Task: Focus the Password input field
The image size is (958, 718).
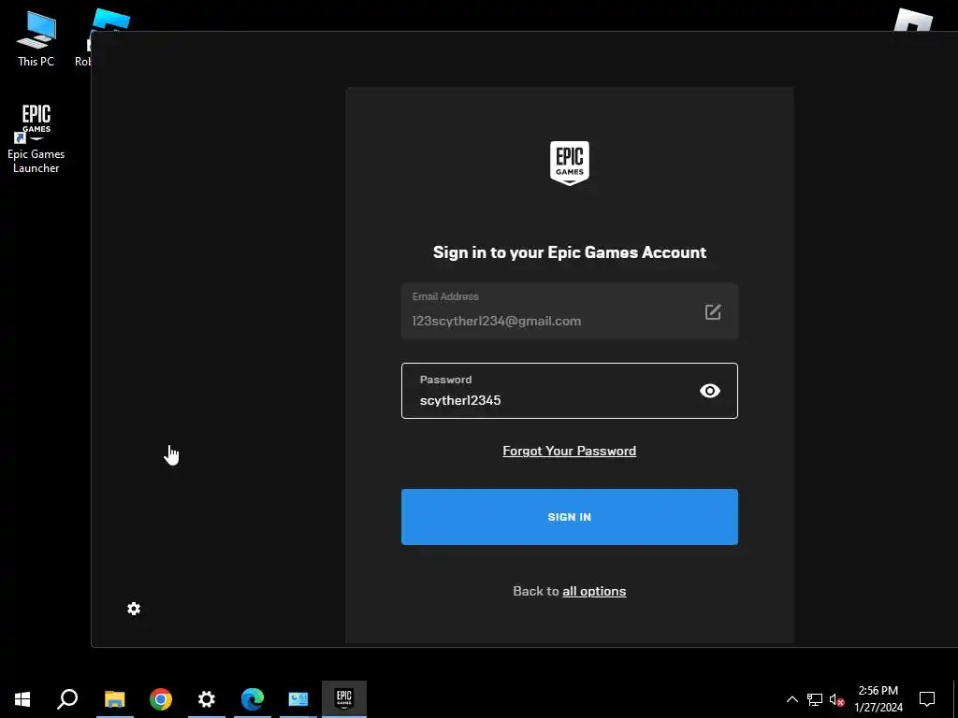Action: [570, 391]
